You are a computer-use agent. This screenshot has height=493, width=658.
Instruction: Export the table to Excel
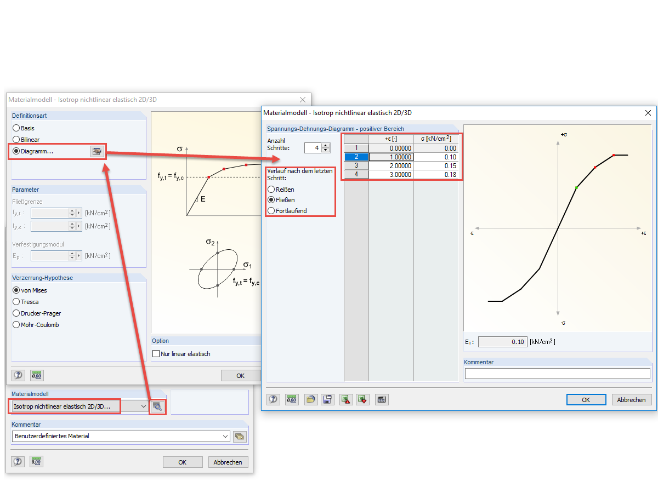tap(345, 399)
